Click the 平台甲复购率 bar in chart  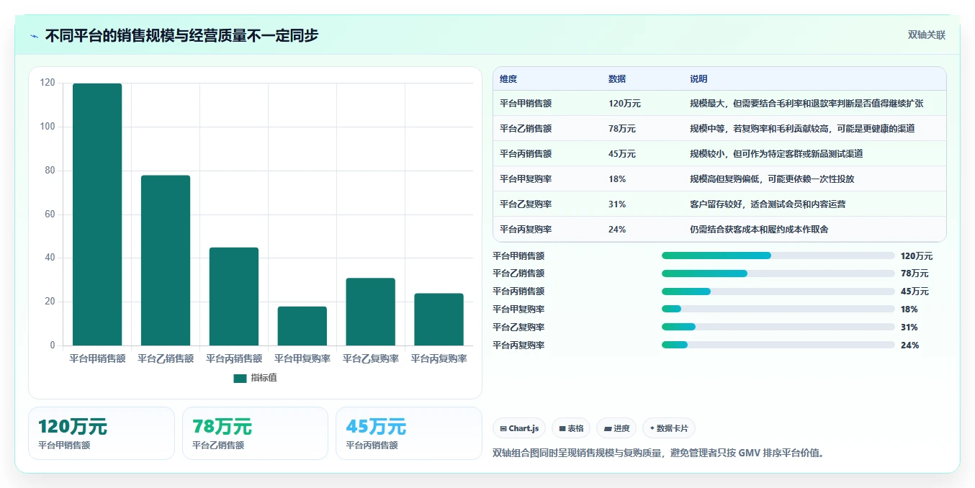tap(302, 326)
